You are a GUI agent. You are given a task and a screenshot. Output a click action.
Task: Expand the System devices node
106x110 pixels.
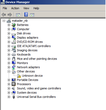(x=9, y=93)
